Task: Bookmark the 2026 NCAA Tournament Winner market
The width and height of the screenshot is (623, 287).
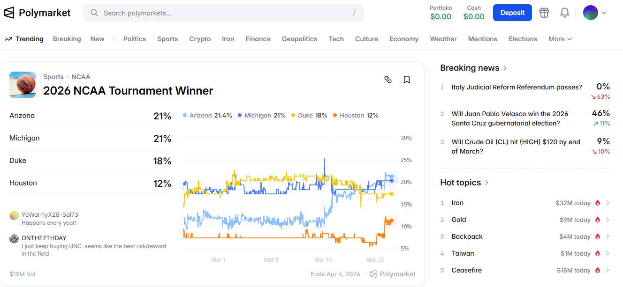Action: point(406,80)
